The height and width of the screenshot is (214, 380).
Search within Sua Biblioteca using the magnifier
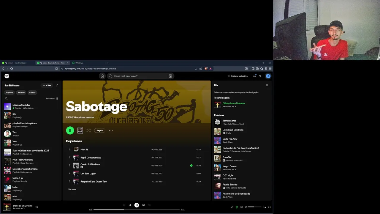6,99
